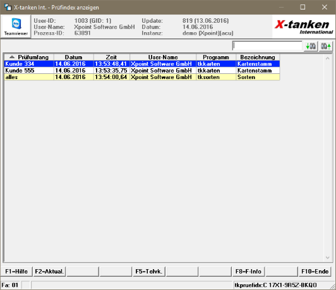This screenshot has height=290, width=336.
Task: Click the Bezeichnung column header
Action: coord(258,57)
